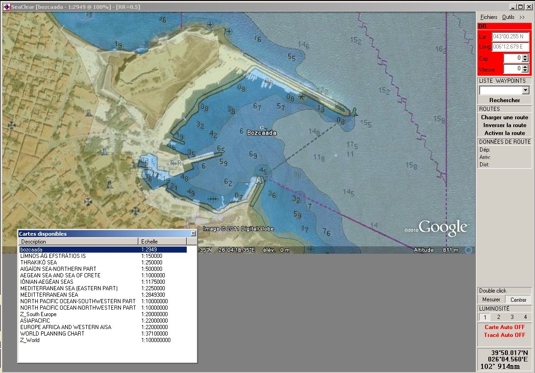Click the Altitude 811 m readout
This screenshot has width=535, height=373.
[x=436, y=250]
